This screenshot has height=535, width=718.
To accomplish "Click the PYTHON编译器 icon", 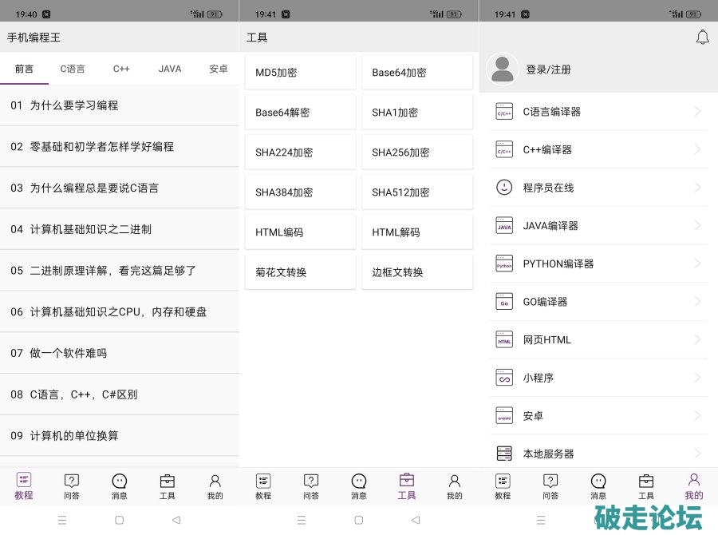I will tap(504, 264).
